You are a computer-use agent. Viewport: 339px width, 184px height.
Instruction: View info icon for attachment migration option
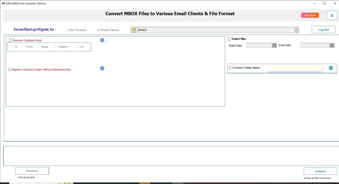click(102, 68)
